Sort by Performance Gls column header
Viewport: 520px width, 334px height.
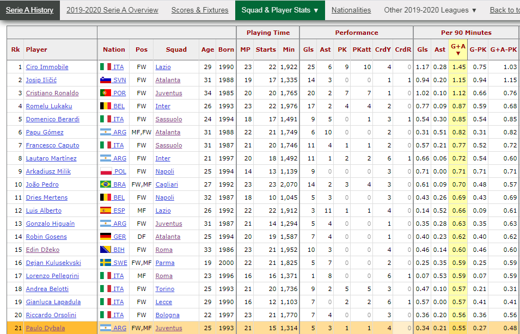click(308, 50)
